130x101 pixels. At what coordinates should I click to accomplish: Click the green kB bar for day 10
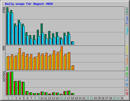point(43,93)
